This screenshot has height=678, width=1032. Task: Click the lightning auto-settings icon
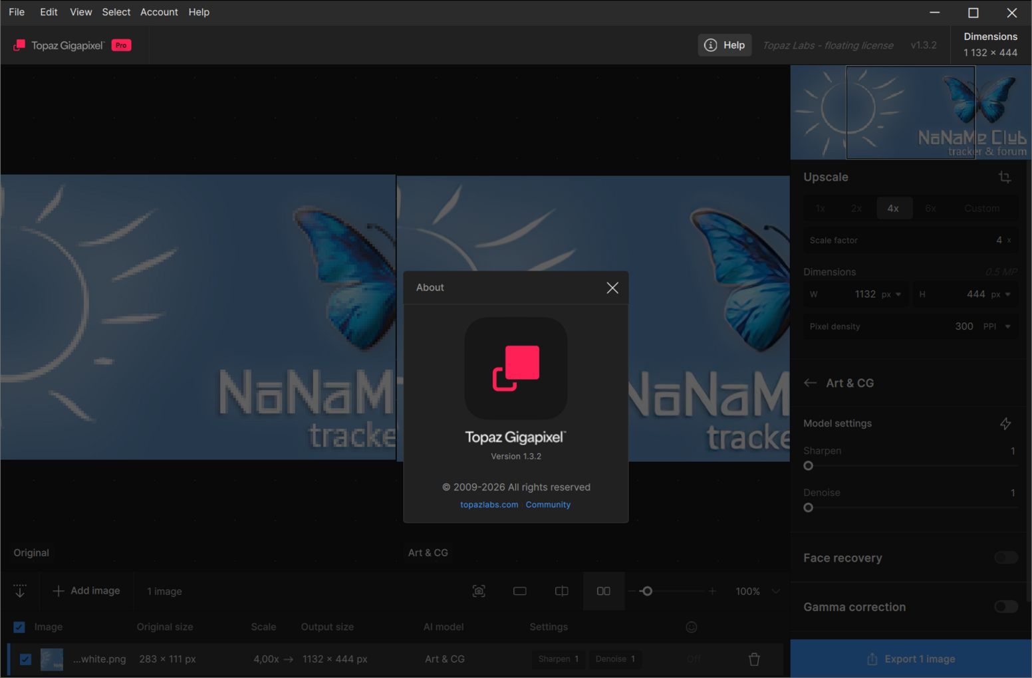(x=1005, y=423)
